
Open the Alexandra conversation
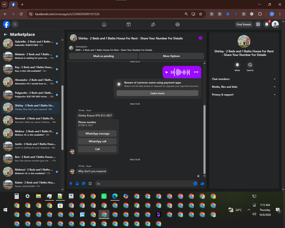pyautogui.click(x=30, y=82)
